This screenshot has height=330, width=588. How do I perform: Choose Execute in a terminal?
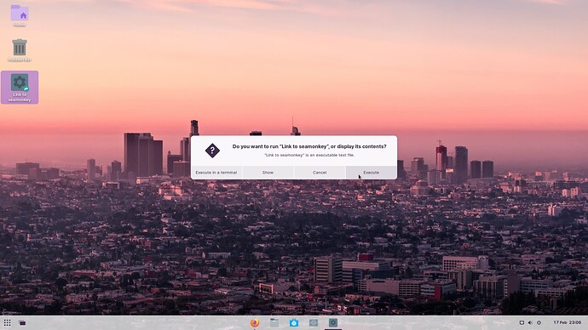coord(216,173)
